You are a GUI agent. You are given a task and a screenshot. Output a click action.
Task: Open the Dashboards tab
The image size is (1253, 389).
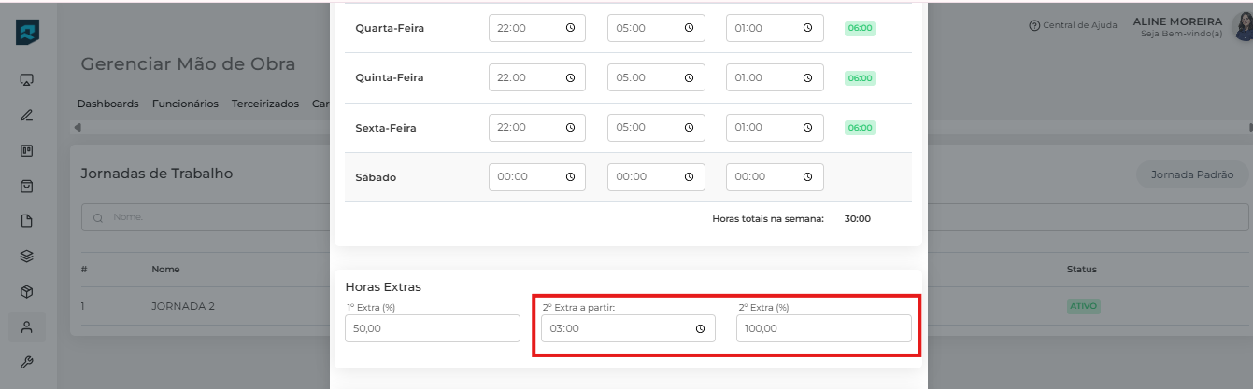pos(107,104)
